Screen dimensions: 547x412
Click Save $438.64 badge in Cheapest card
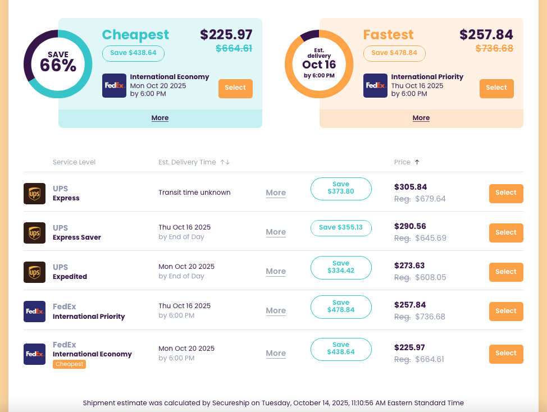click(133, 53)
